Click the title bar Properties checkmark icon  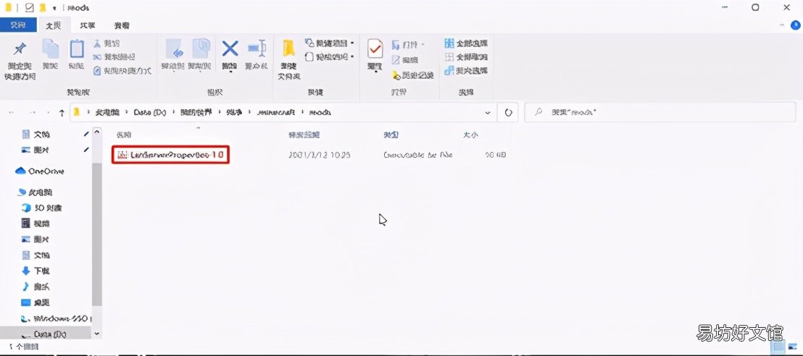point(29,7)
